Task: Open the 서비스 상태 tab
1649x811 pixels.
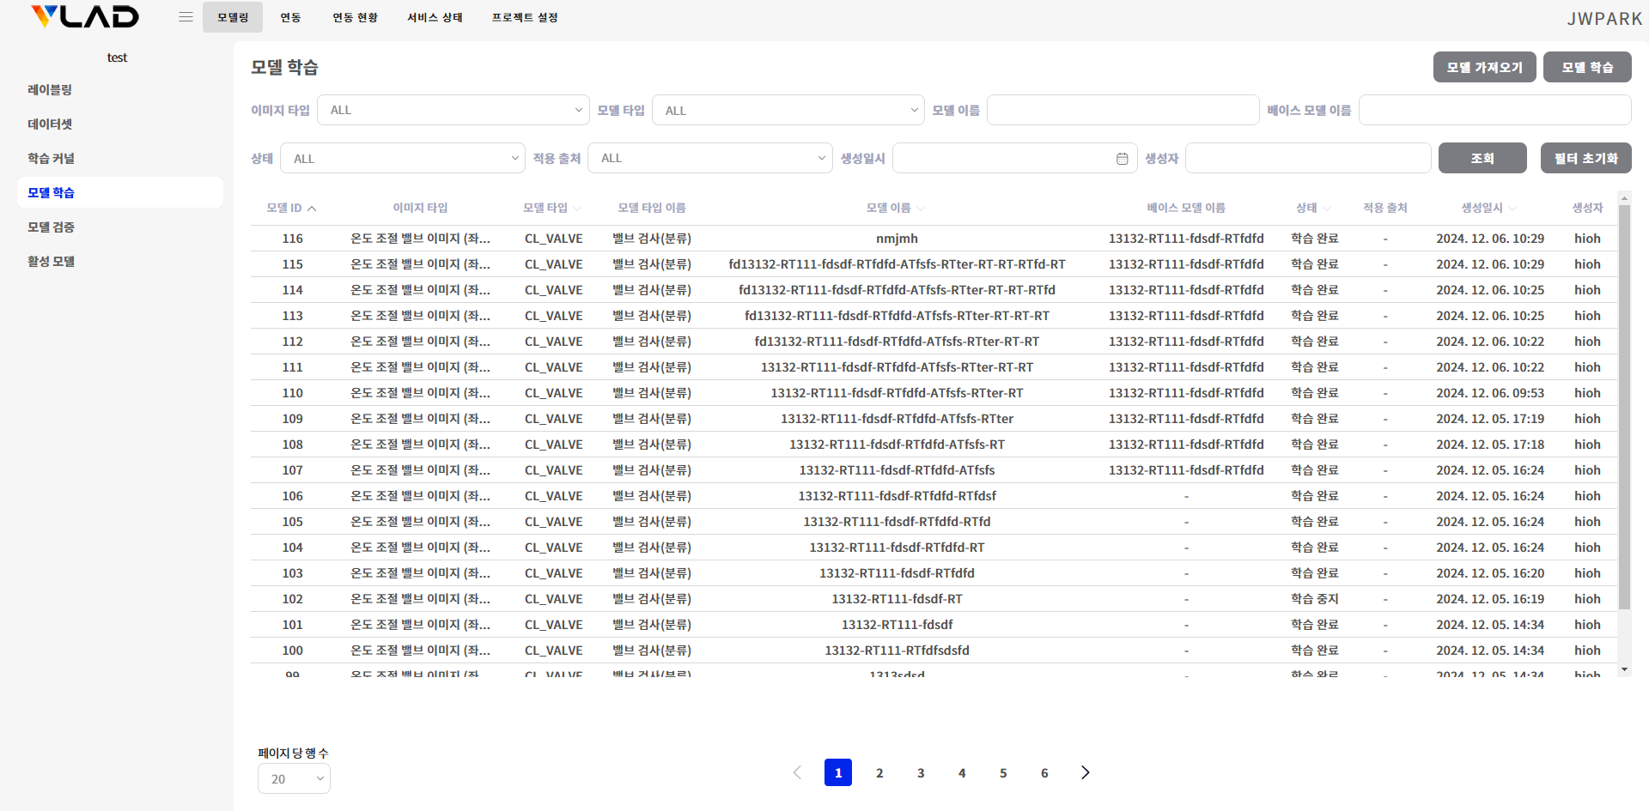Action: 435,17
